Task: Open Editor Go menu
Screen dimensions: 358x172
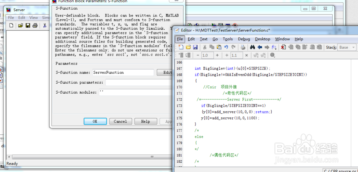Action: click(215, 39)
